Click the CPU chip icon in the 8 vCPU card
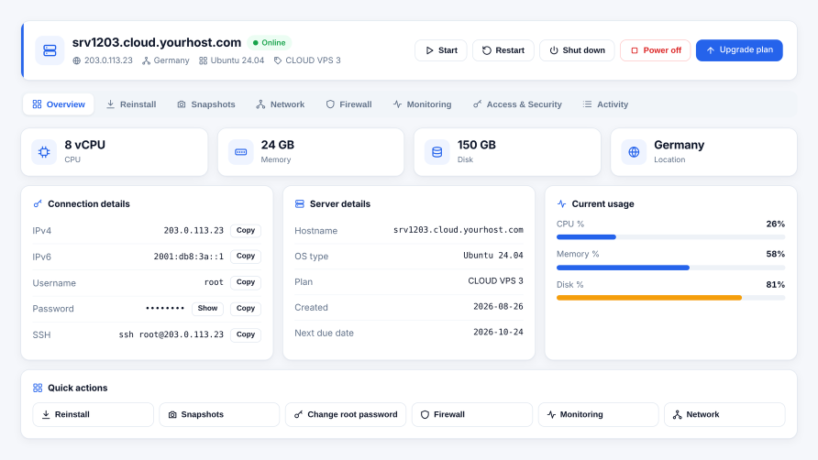The image size is (818, 460). point(44,152)
